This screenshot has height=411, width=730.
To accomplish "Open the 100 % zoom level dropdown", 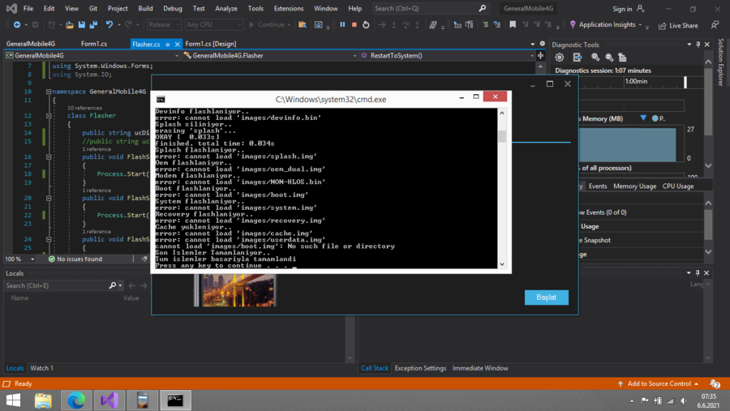I will (32, 259).
